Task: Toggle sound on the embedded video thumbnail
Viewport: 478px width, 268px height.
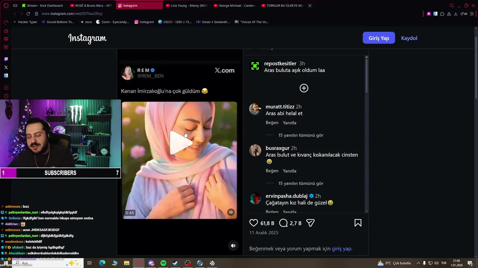Action: tap(231, 212)
